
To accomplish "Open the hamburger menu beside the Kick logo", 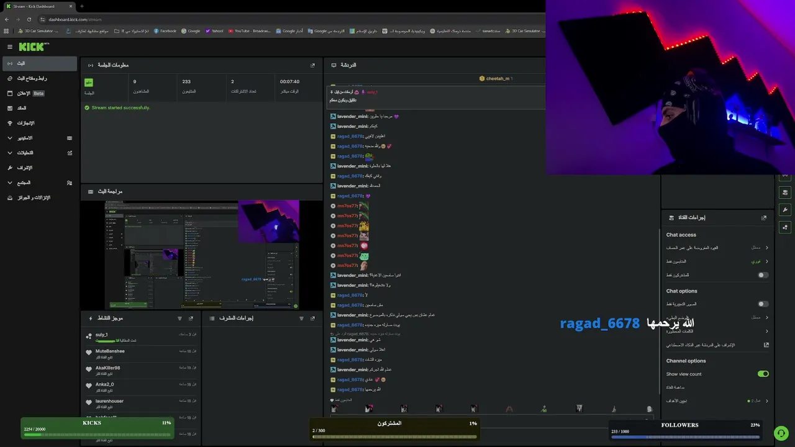I will coord(10,47).
